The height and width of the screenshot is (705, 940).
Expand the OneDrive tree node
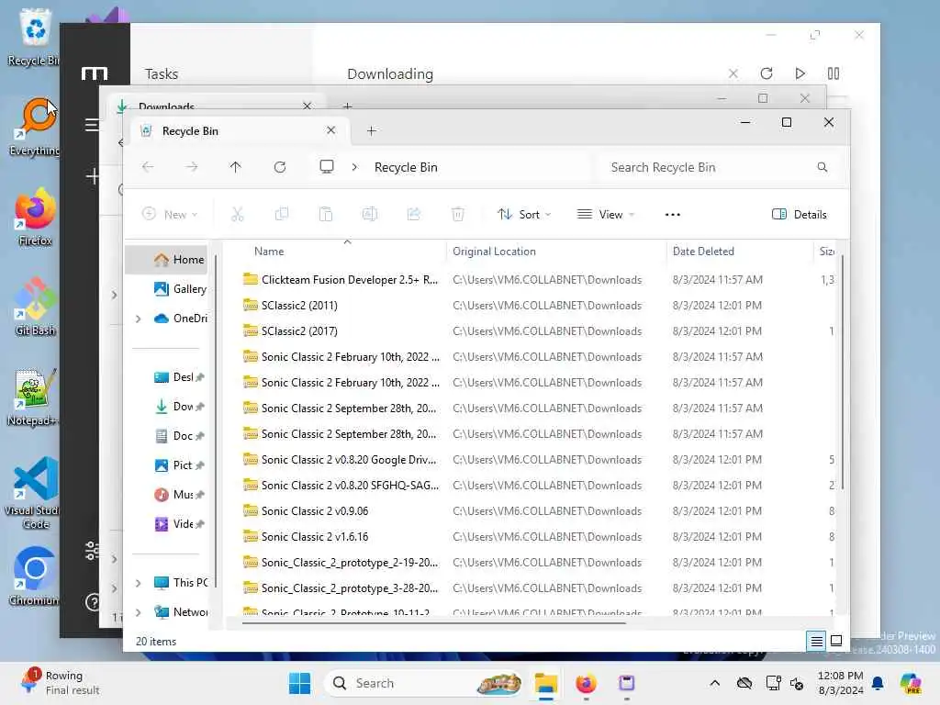pos(139,319)
